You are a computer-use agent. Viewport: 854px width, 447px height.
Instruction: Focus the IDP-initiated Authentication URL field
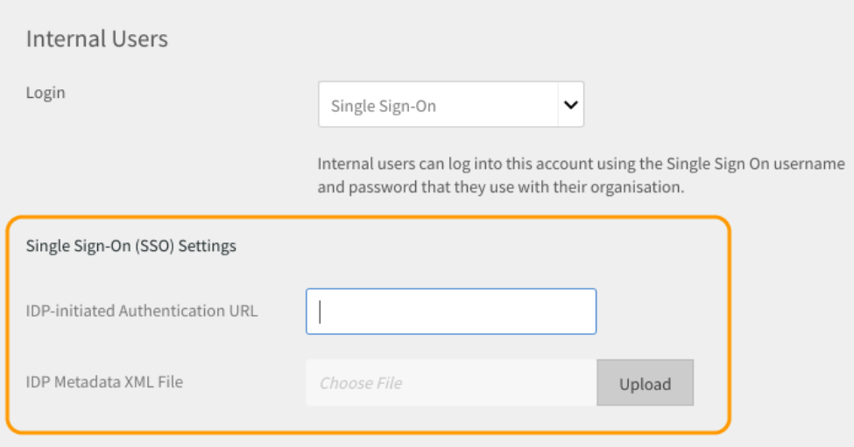pyautogui.click(x=450, y=311)
